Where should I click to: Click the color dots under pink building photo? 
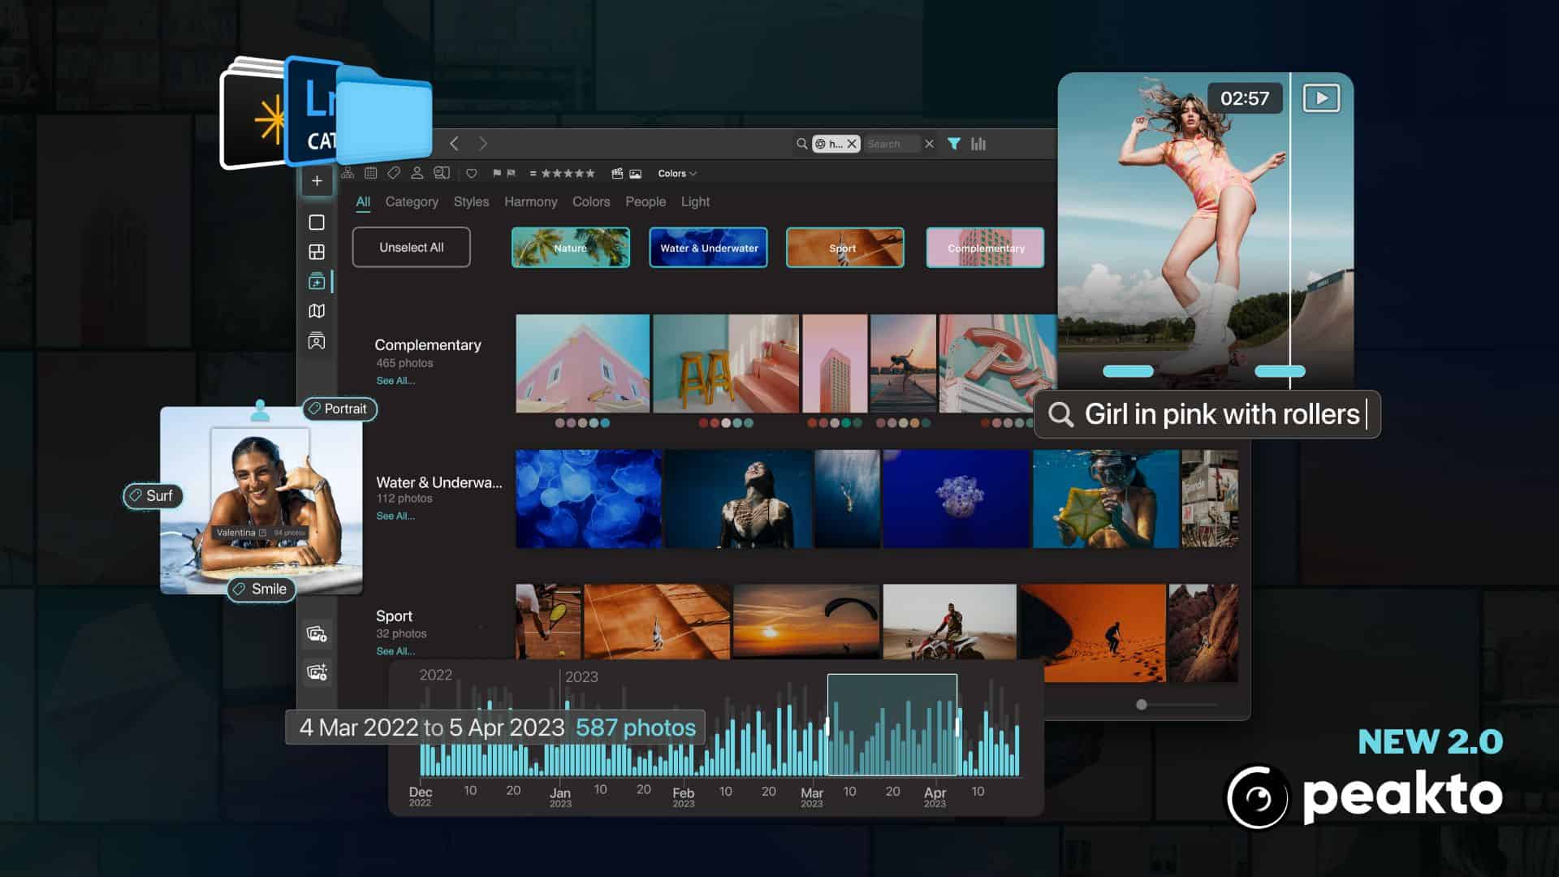tap(582, 423)
